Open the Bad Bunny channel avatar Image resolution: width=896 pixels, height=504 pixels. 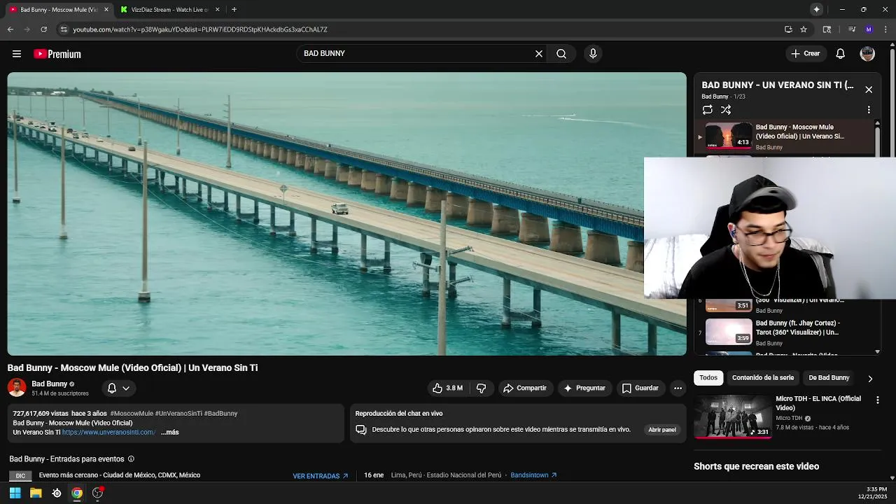(x=17, y=388)
